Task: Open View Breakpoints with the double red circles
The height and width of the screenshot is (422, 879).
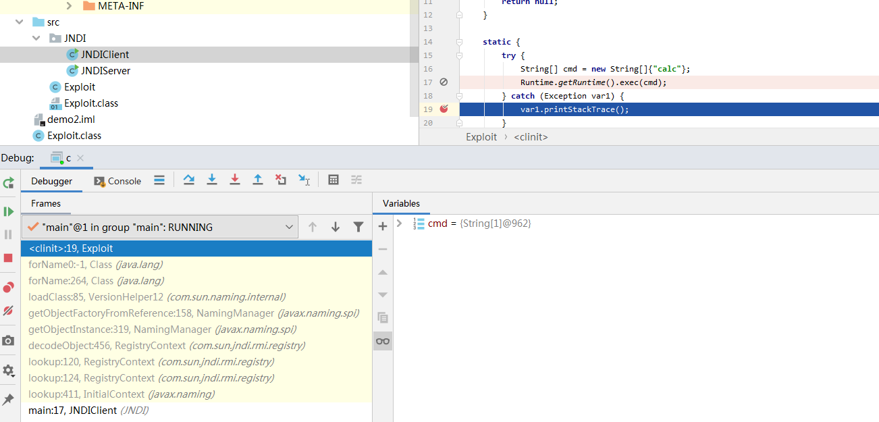Action: 9,288
